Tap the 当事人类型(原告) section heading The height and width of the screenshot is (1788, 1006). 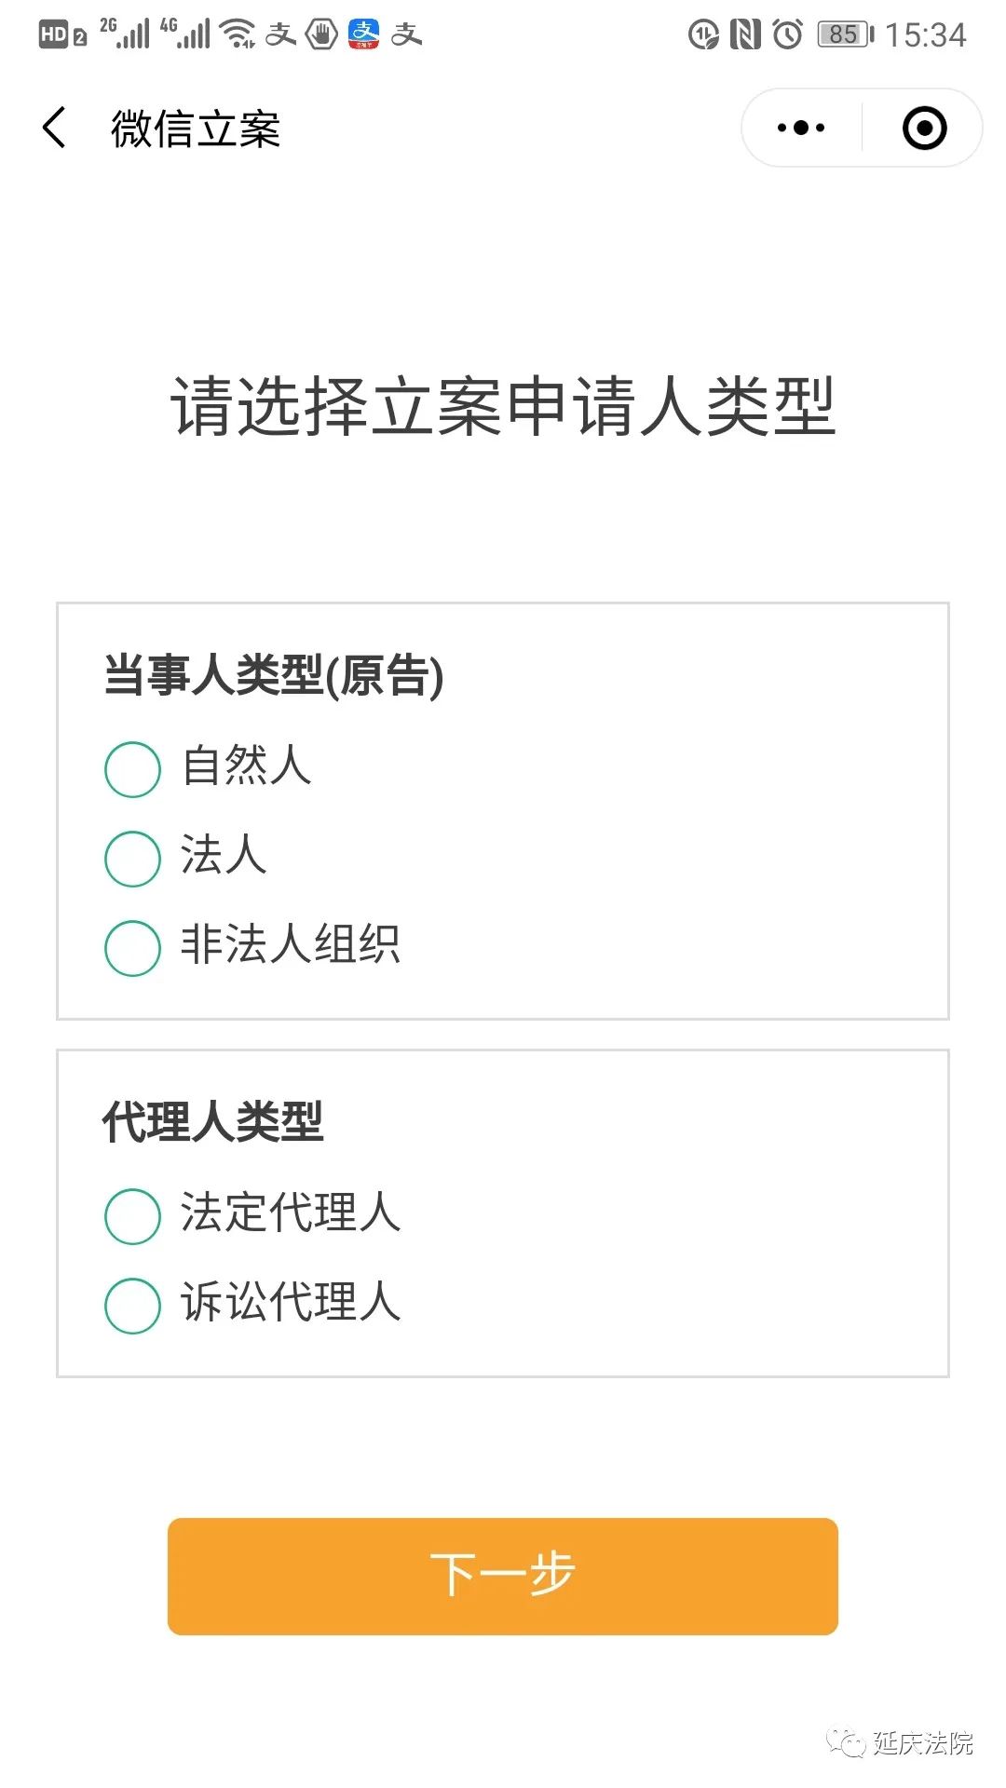(x=273, y=675)
